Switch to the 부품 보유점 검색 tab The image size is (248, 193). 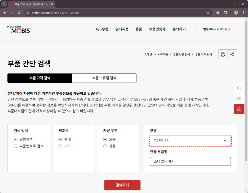(104, 78)
